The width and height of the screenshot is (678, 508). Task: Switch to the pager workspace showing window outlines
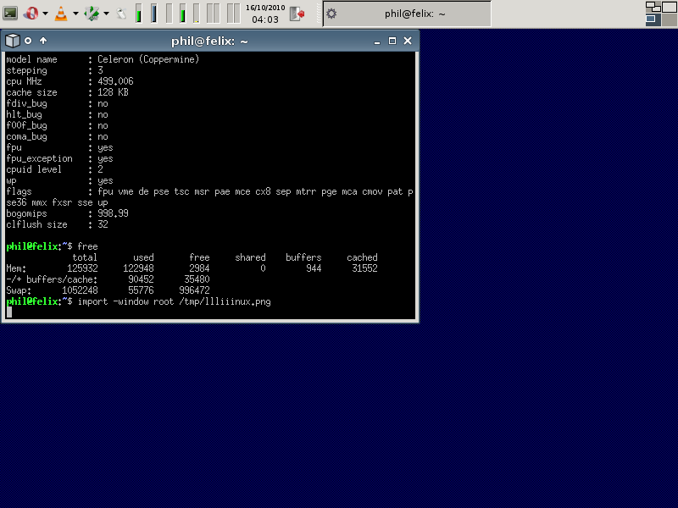pyautogui.click(x=653, y=8)
